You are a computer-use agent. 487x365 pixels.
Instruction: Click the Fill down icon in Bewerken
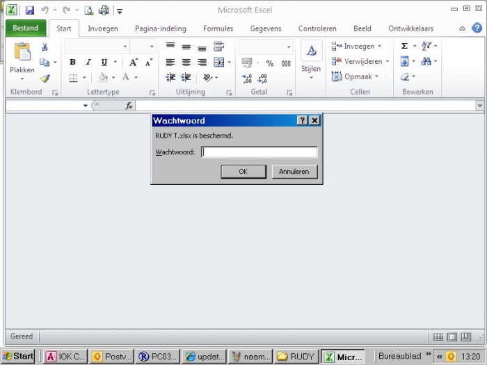(x=404, y=61)
